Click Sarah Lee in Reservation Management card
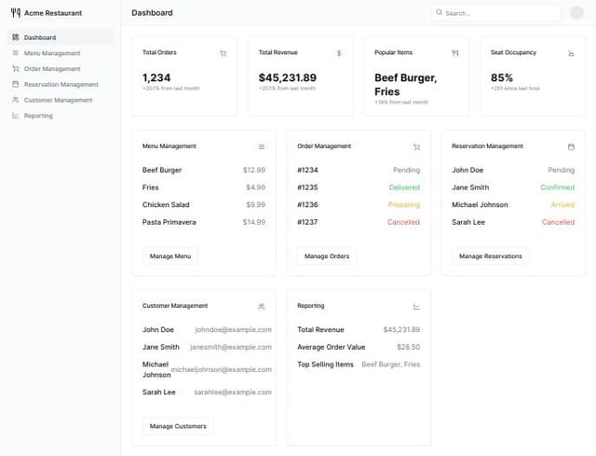Viewport: 596px width, 456px height. [468, 222]
